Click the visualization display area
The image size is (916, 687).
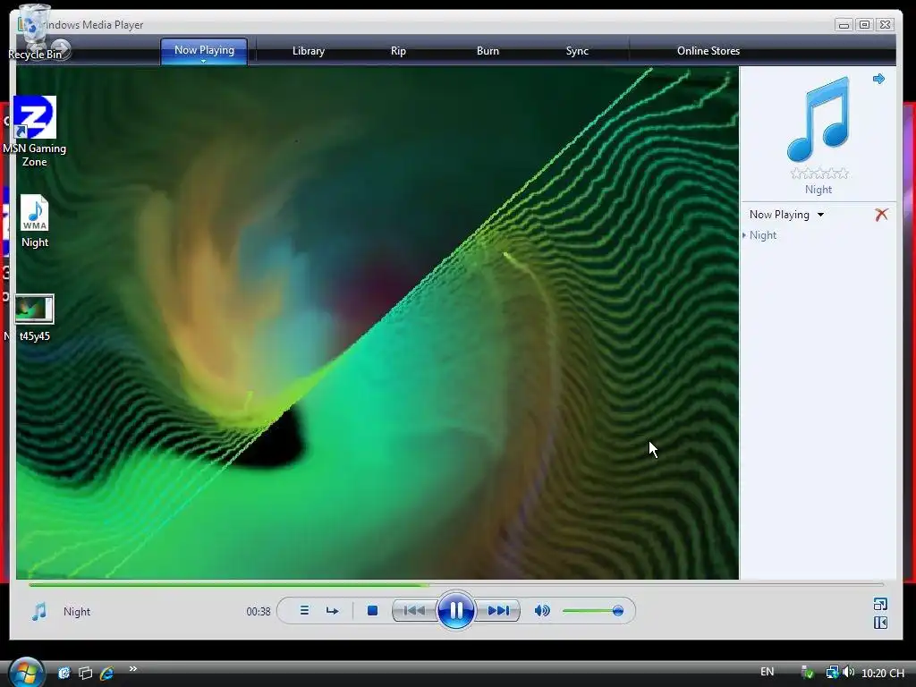pos(377,322)
